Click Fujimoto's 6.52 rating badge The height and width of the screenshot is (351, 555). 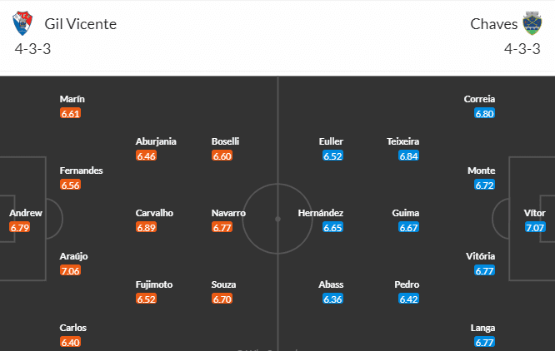tap(147, 299)
